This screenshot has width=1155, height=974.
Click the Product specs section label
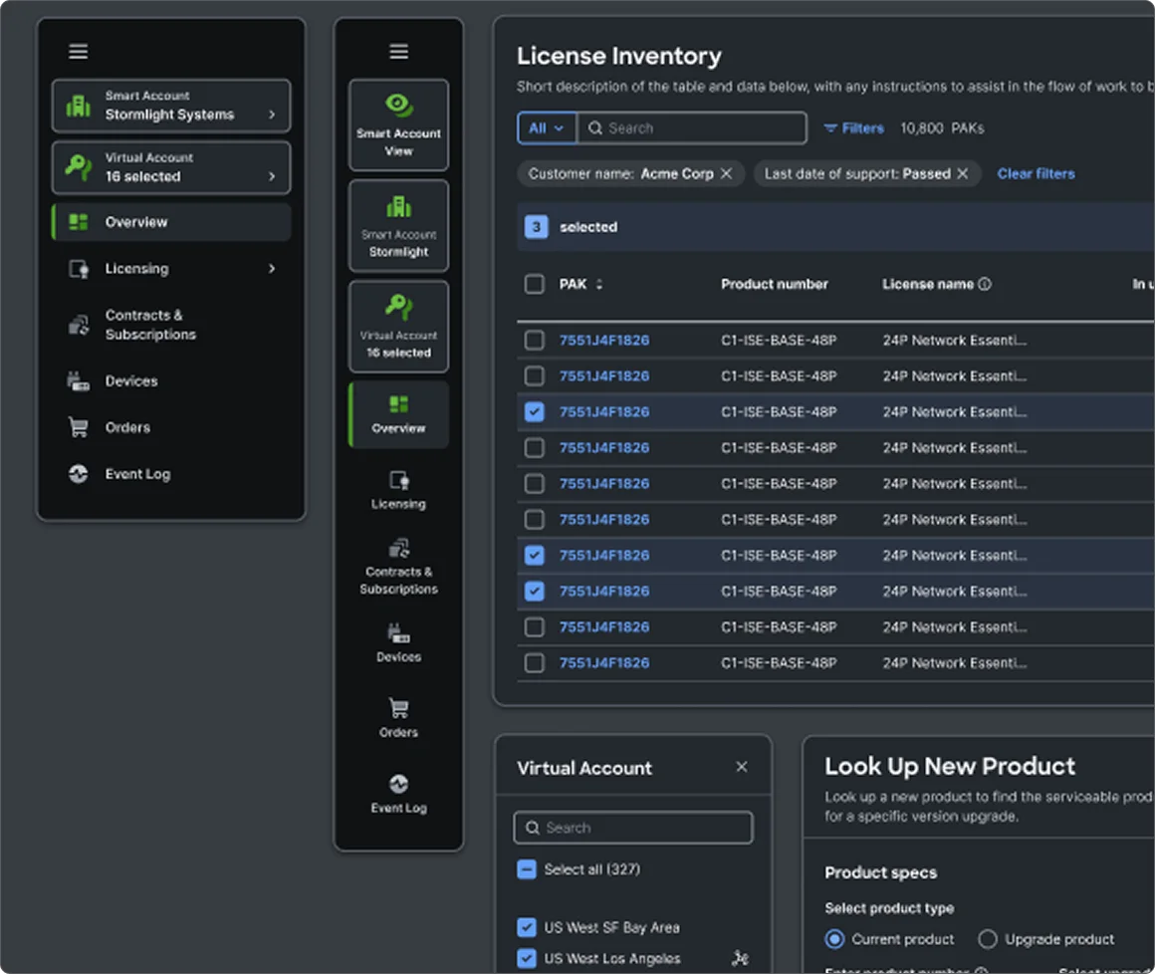tap(881, 872)
